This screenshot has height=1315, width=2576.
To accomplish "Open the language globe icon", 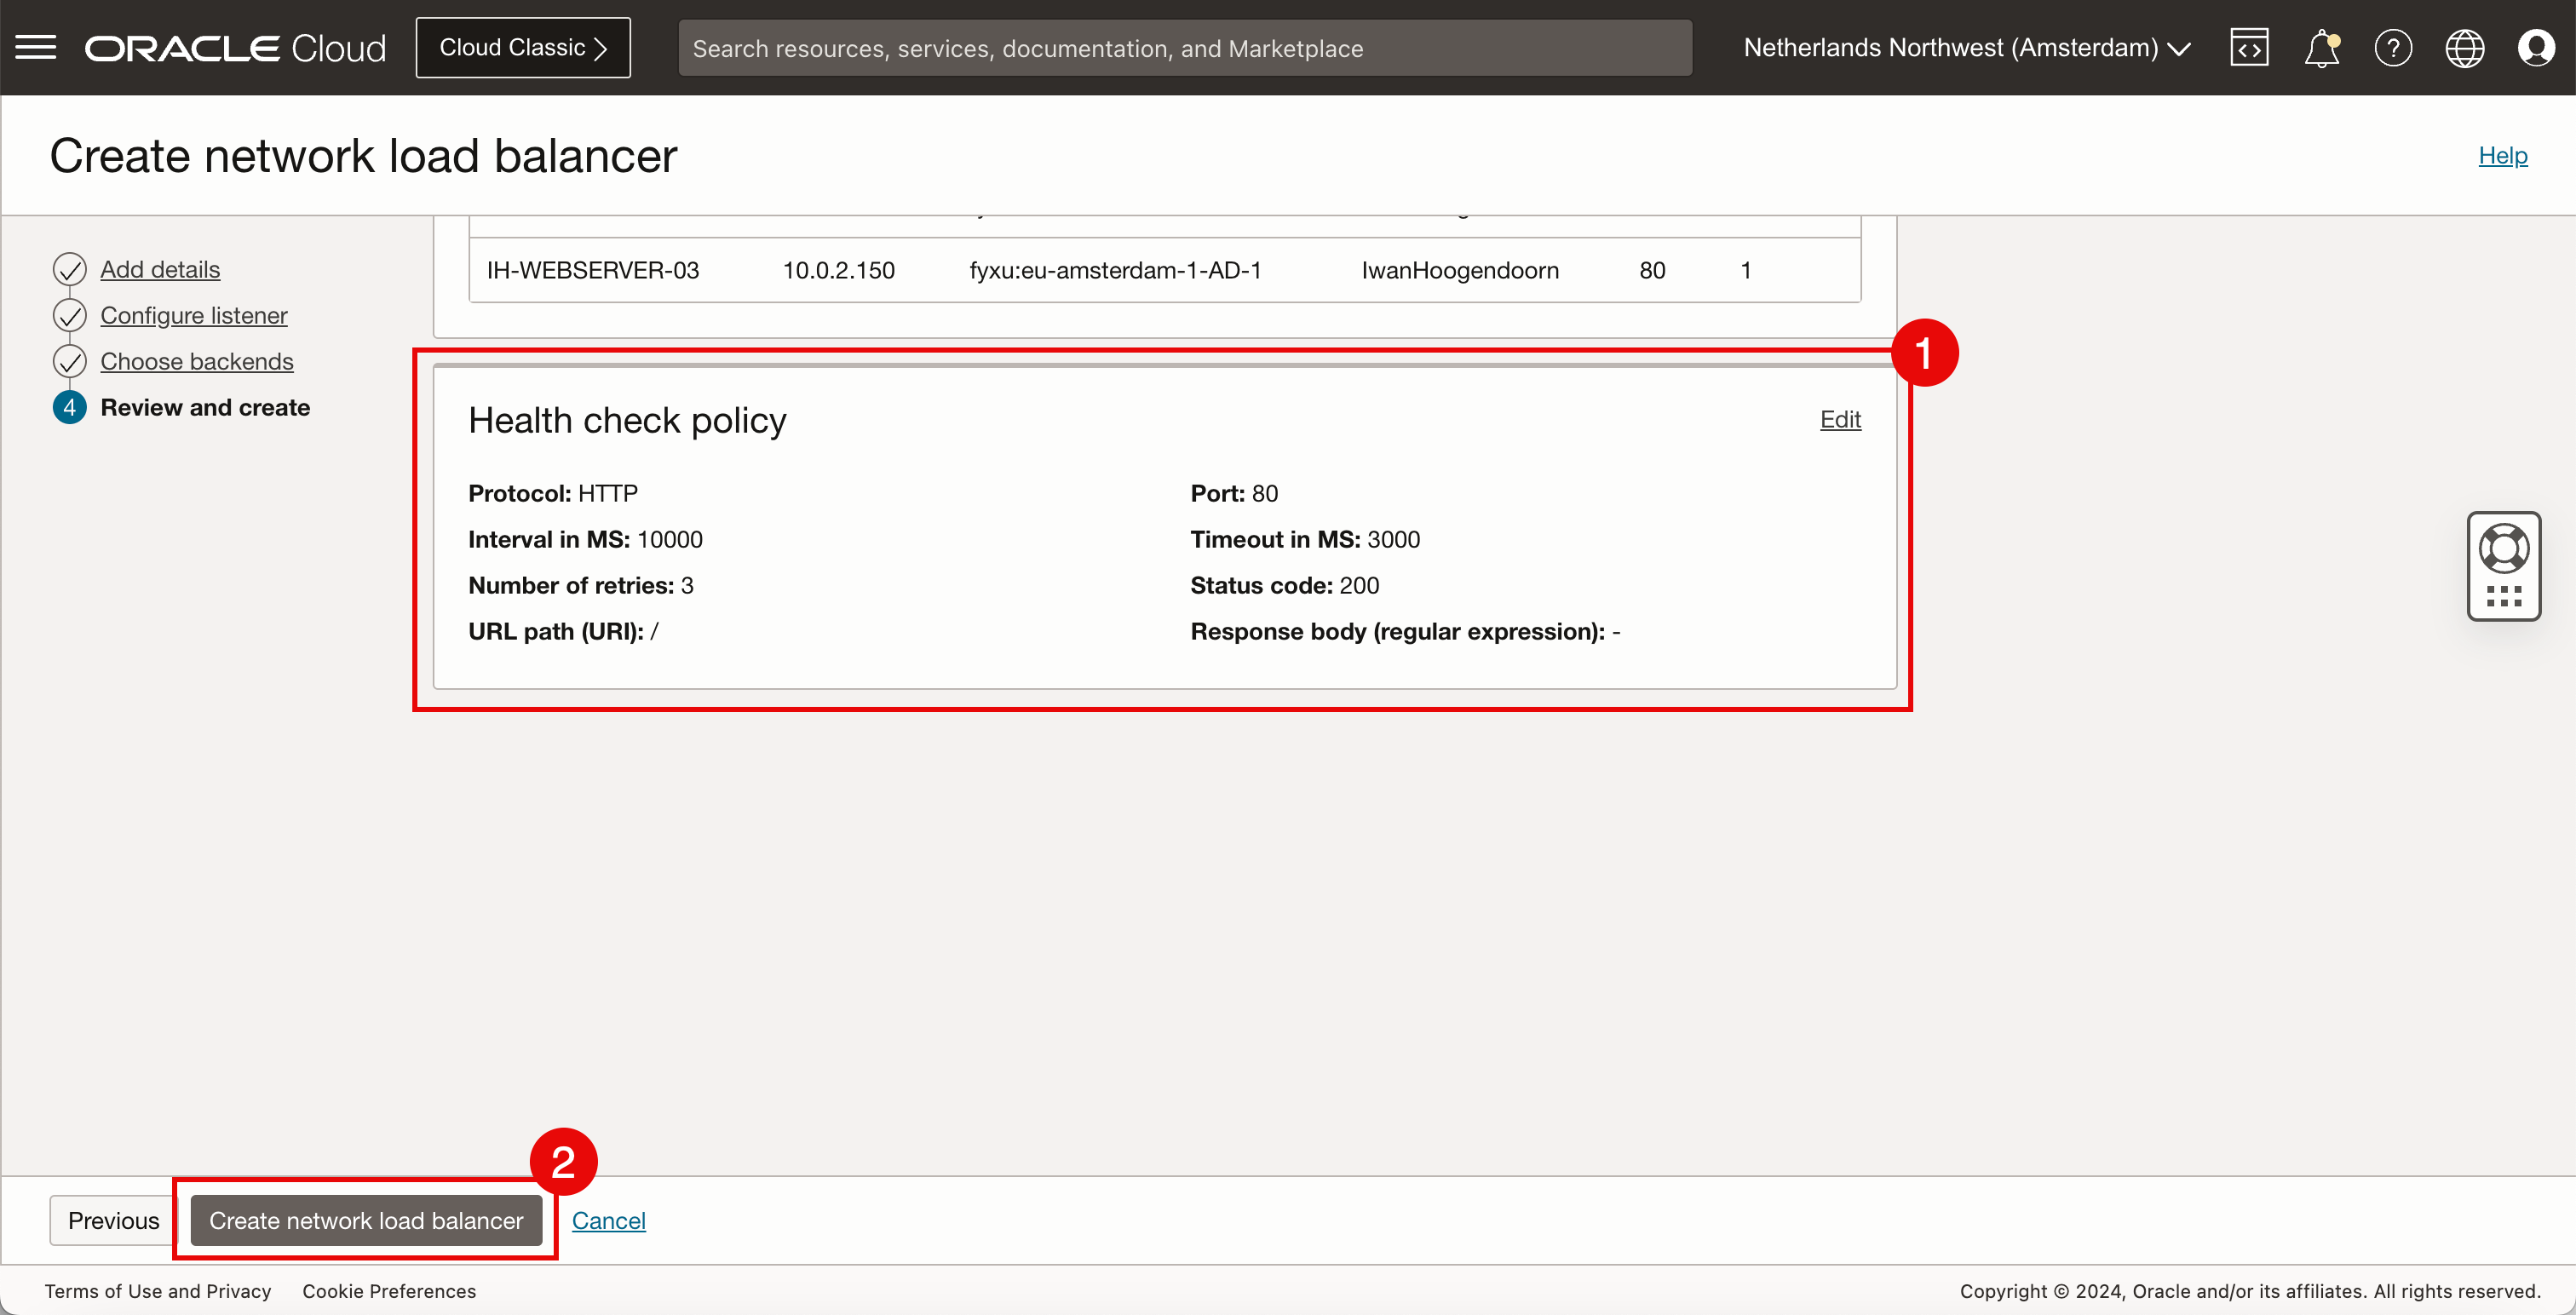I will [2464, 47].
